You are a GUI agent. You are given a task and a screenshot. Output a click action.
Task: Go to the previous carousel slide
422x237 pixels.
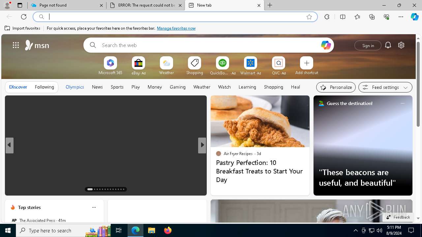coord(9,145)
